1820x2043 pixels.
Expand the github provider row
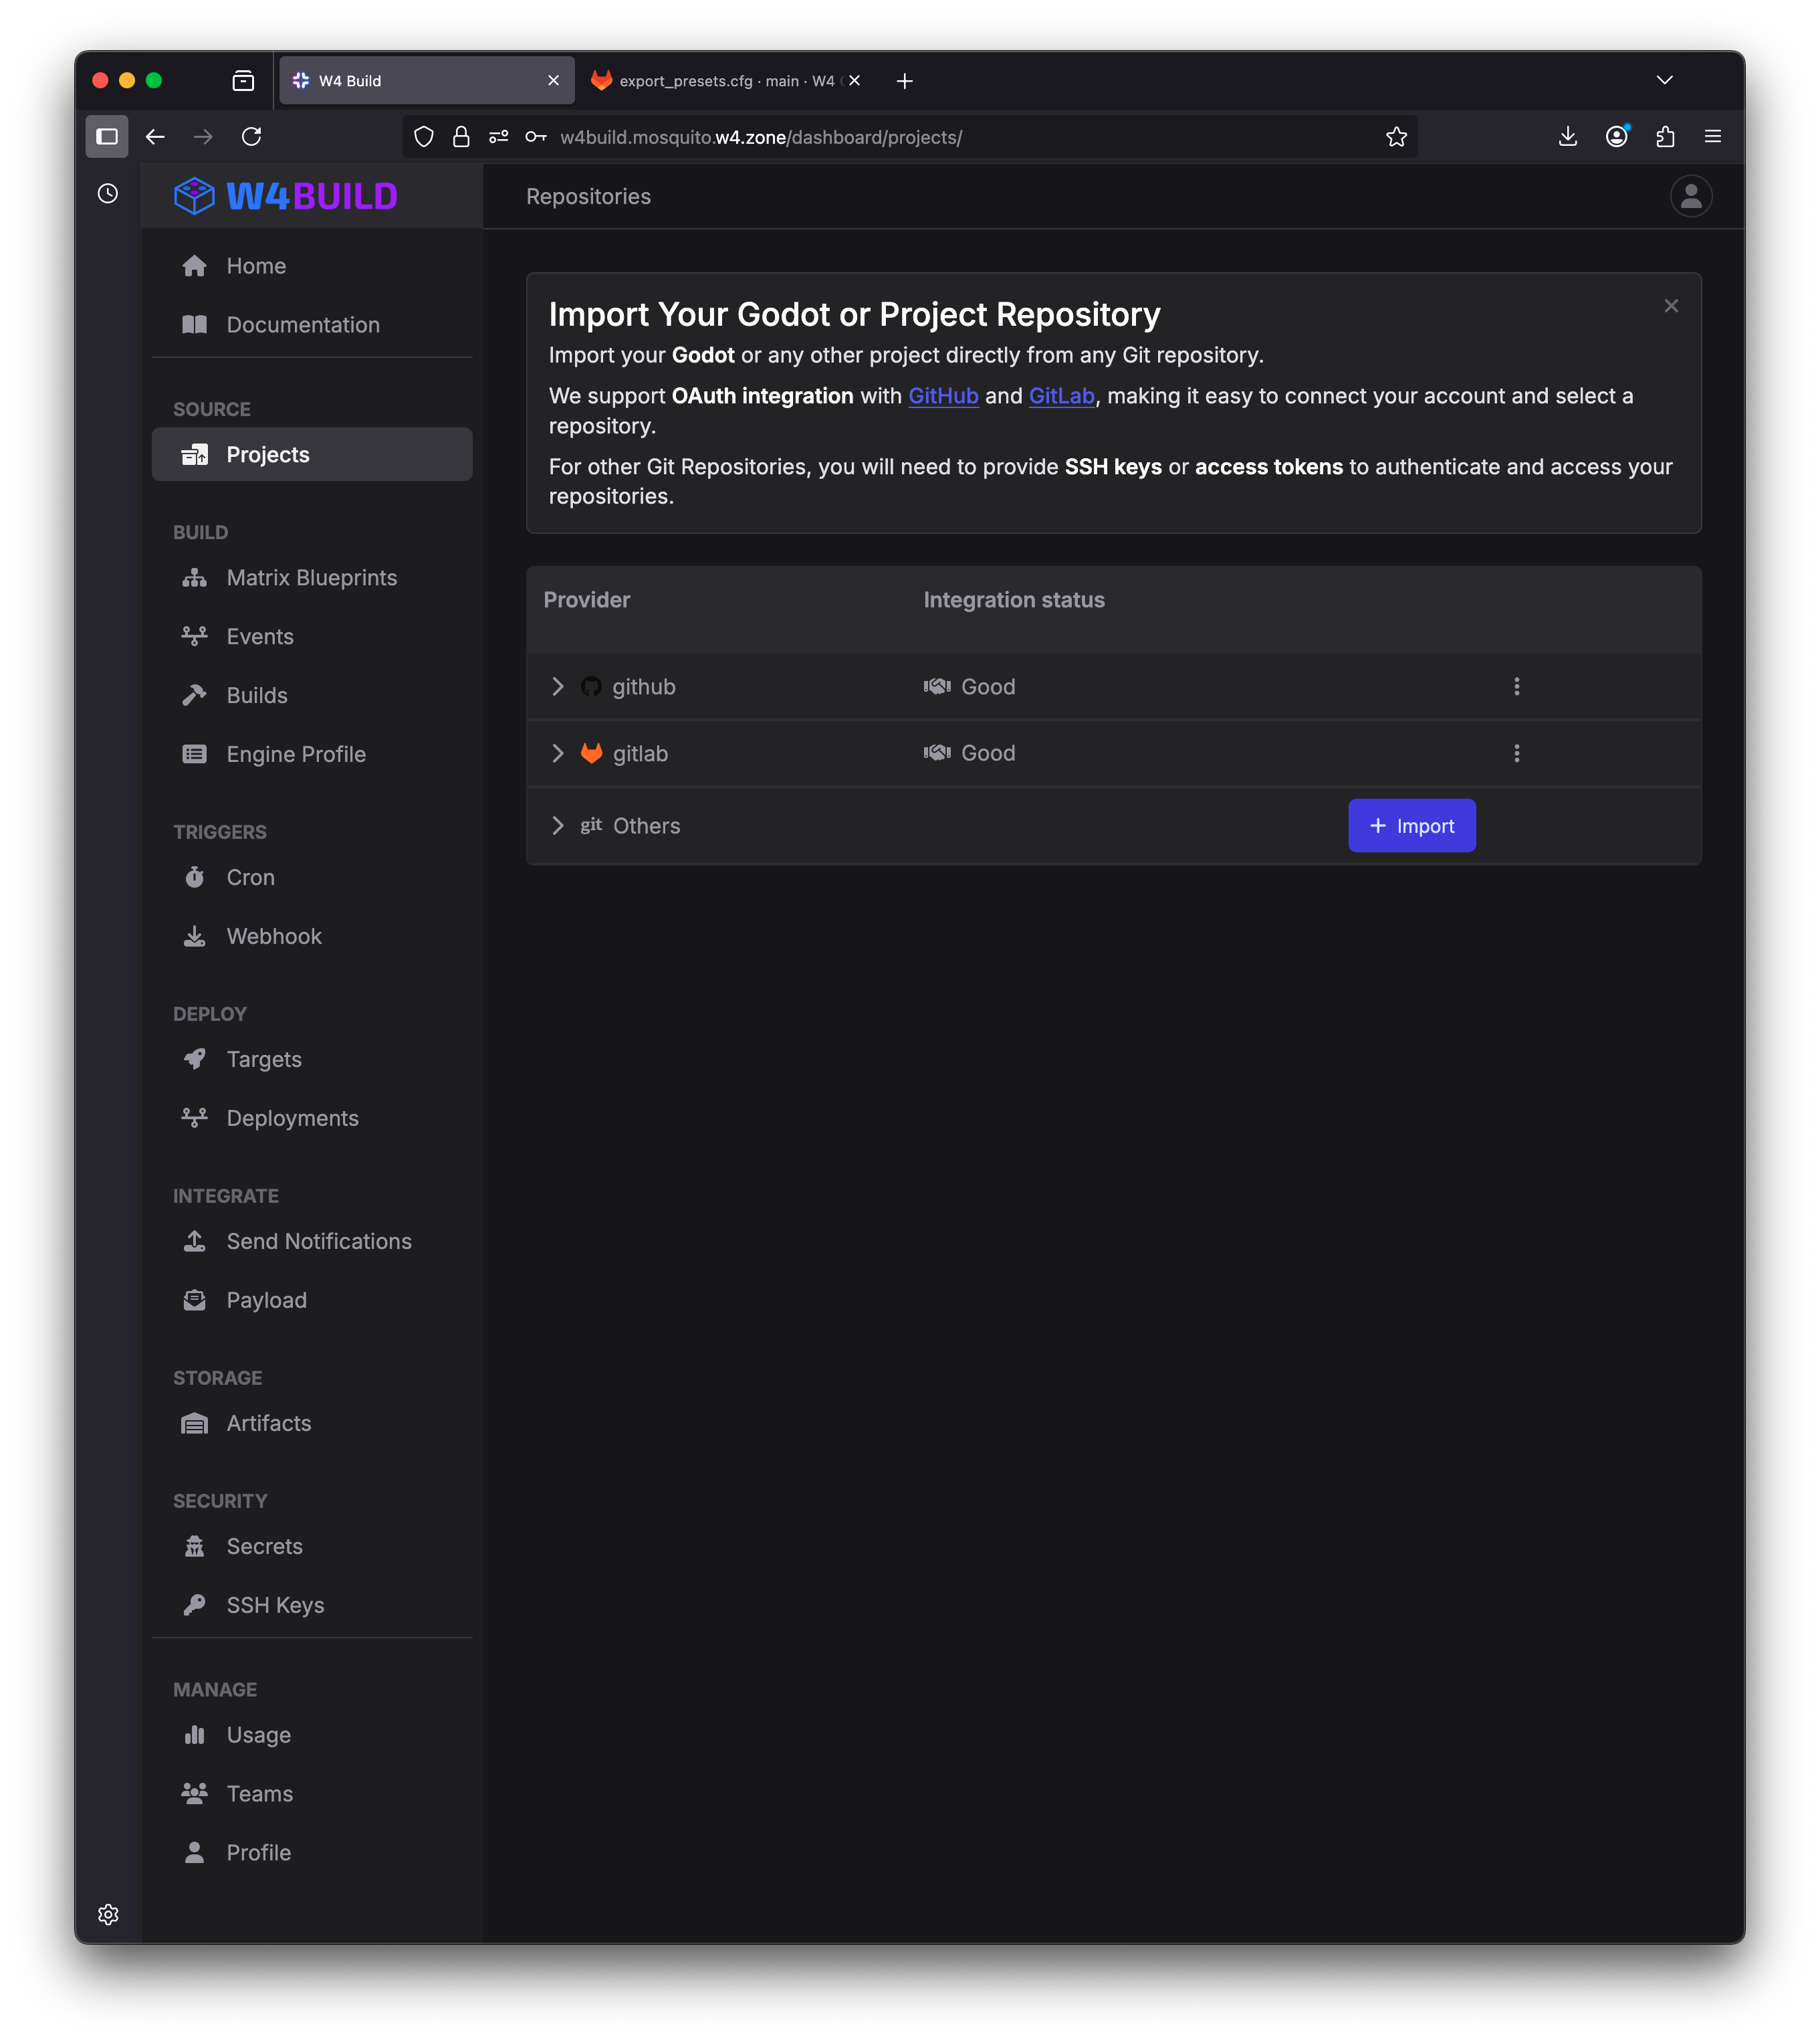[x=558, y=686]
